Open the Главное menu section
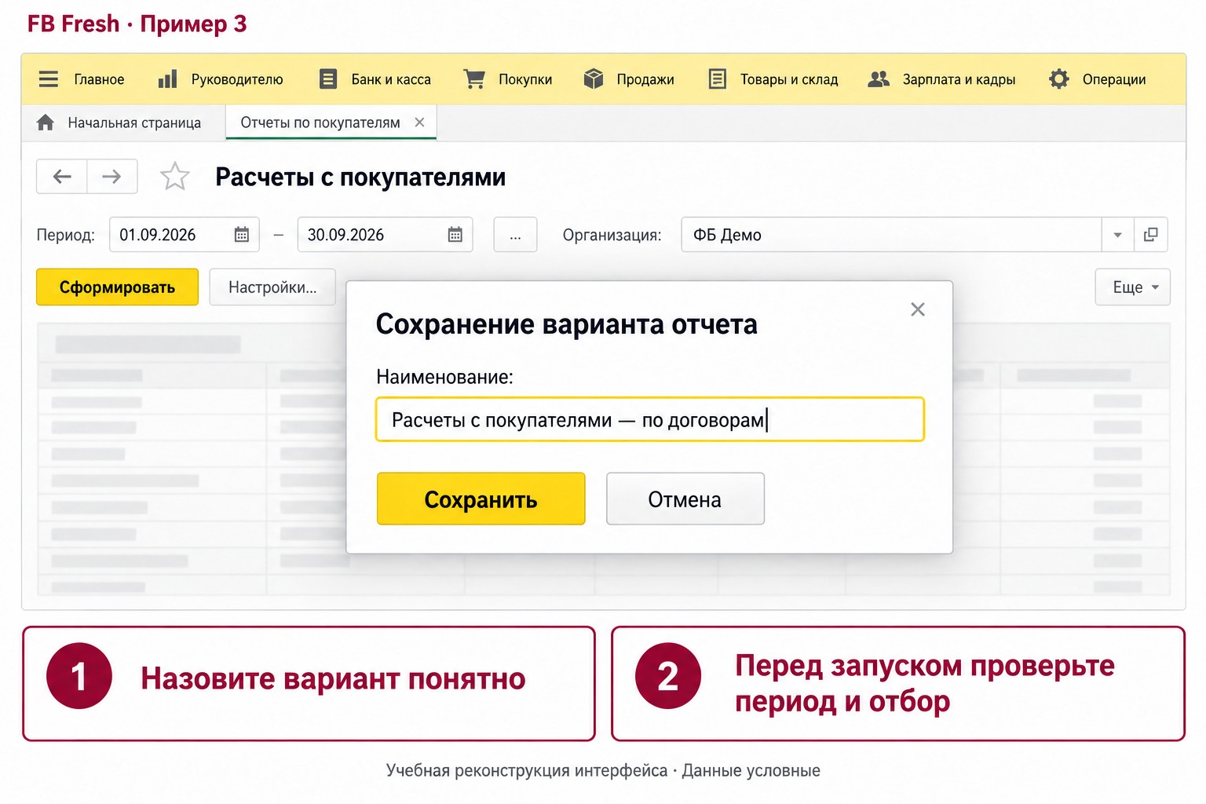 99,79
